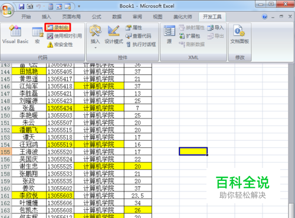Click cell containing 13055603
295x218 pixels.
(60, 196)
